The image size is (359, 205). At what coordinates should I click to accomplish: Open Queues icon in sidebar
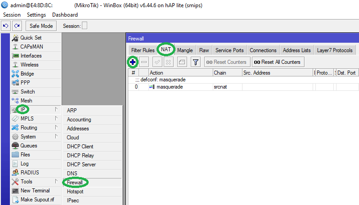click(15, 146)
